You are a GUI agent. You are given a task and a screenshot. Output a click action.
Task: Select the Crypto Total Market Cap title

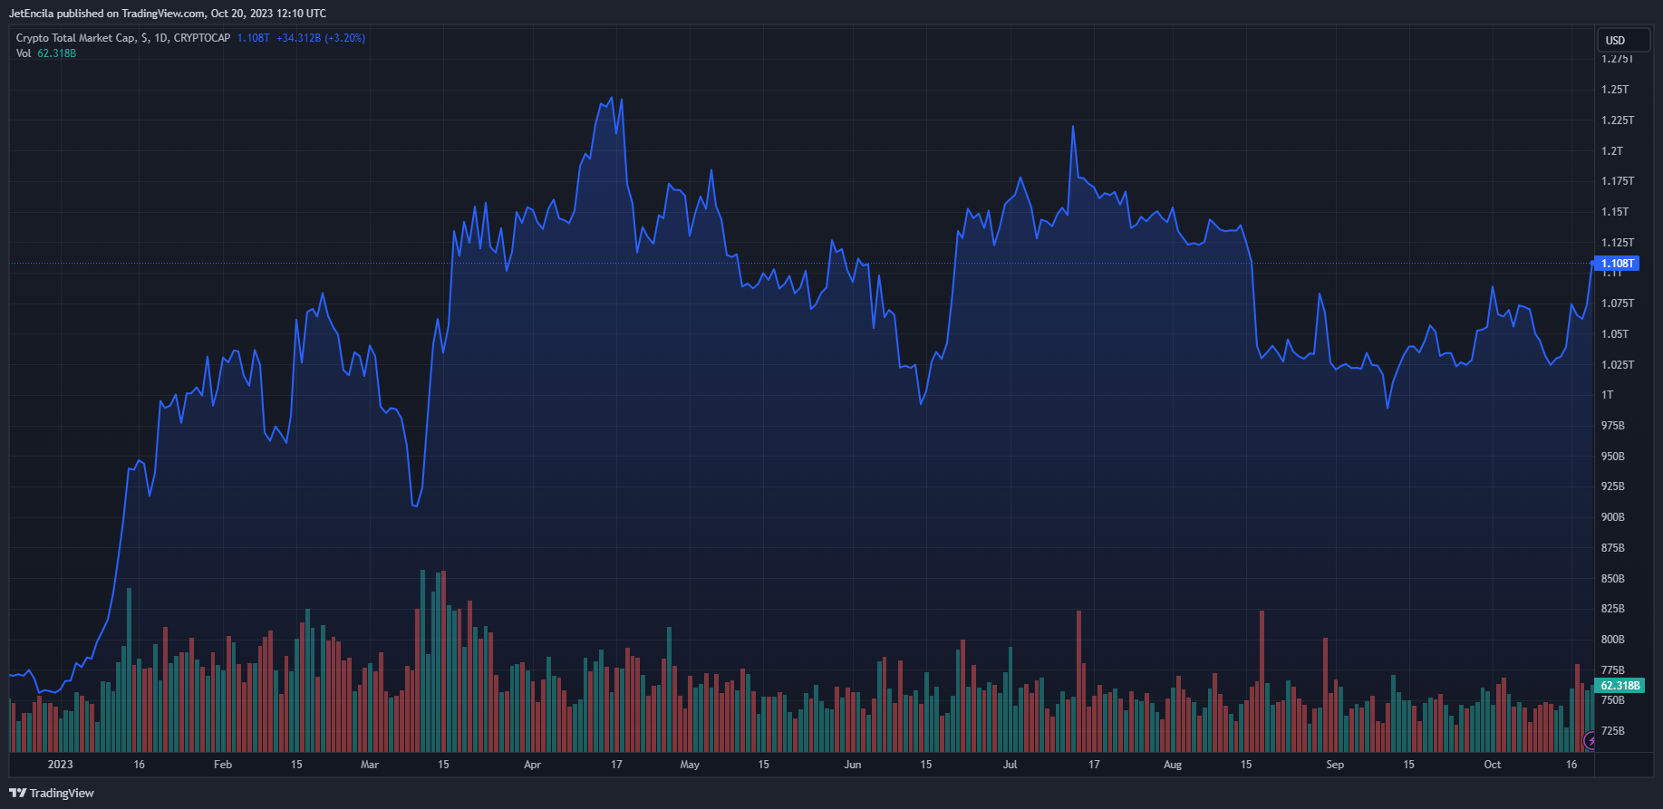[x=76, y=38]
